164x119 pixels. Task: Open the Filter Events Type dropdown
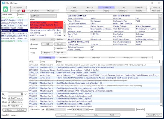tap(56, 109)
